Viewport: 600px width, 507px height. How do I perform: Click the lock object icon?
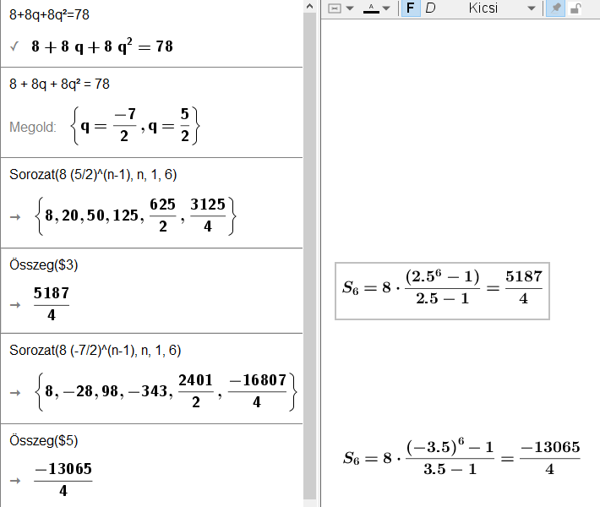575,8
